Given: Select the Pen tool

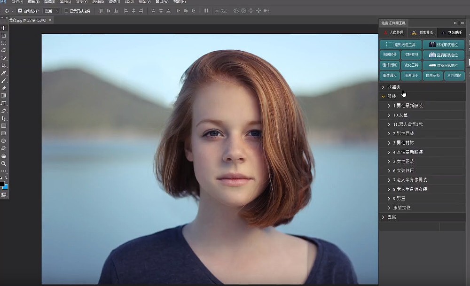Looking at the screenshot, I should pyautogui.click(x=4, y=111).
